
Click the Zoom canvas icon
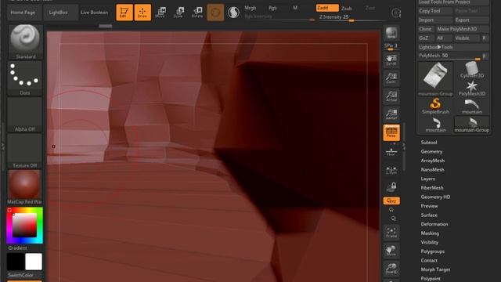[391, 78]
